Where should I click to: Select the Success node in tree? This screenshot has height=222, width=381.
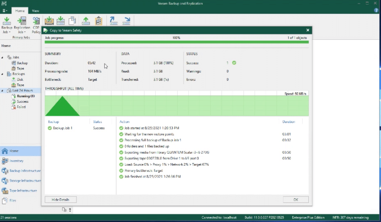[20, 101]
